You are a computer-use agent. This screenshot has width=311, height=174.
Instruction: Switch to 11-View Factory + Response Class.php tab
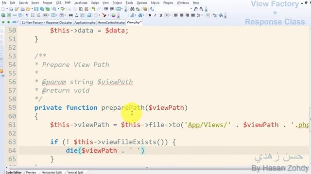pos(47,23)
